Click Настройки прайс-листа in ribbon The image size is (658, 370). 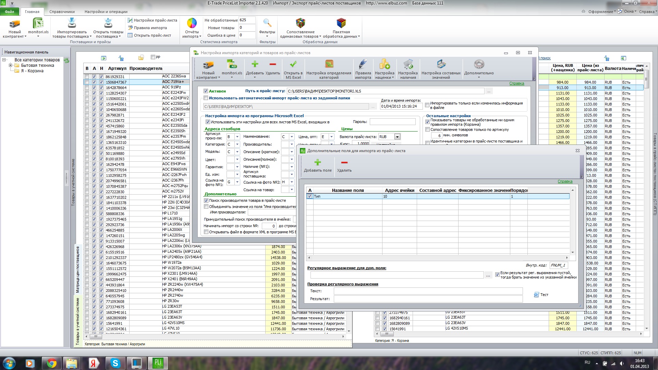153,20
